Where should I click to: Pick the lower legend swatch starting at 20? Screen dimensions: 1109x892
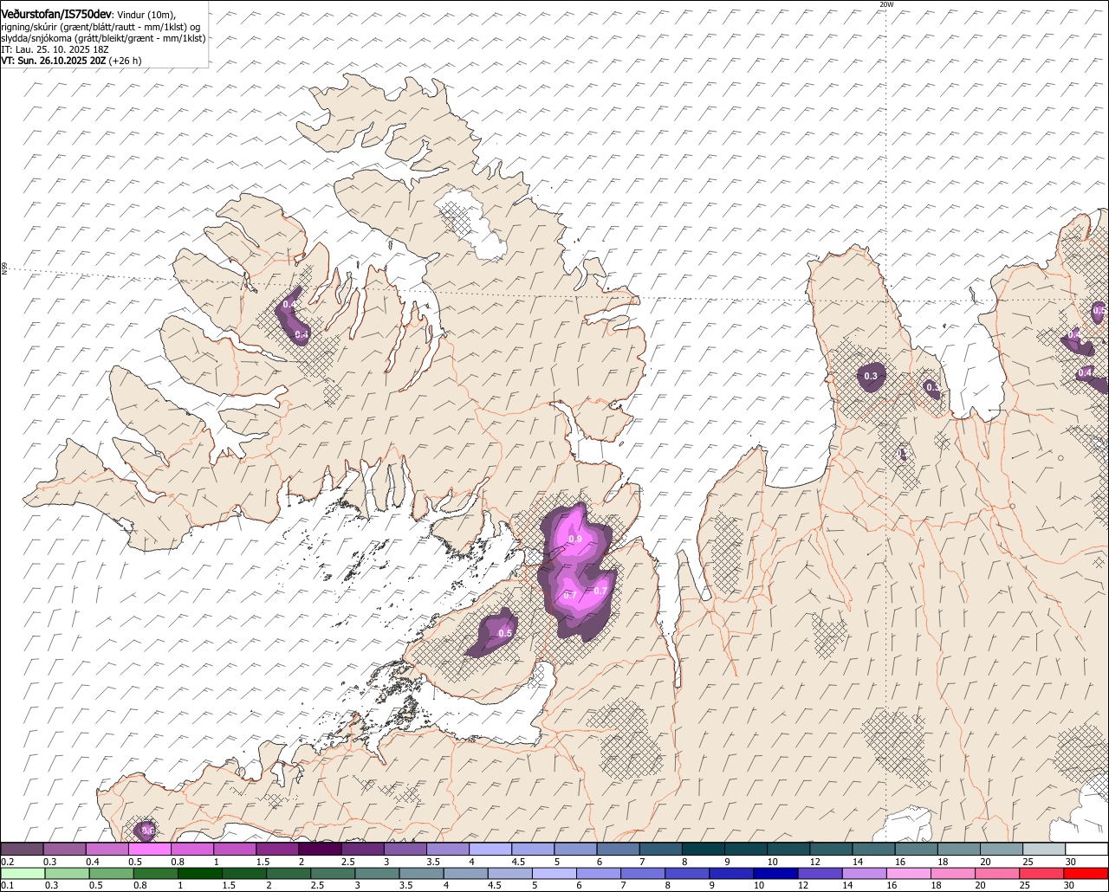pyautogui.click(x=998, y=874)
